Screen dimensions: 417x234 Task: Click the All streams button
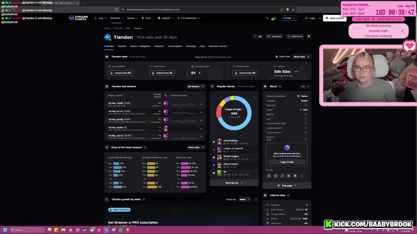point(195,86)
